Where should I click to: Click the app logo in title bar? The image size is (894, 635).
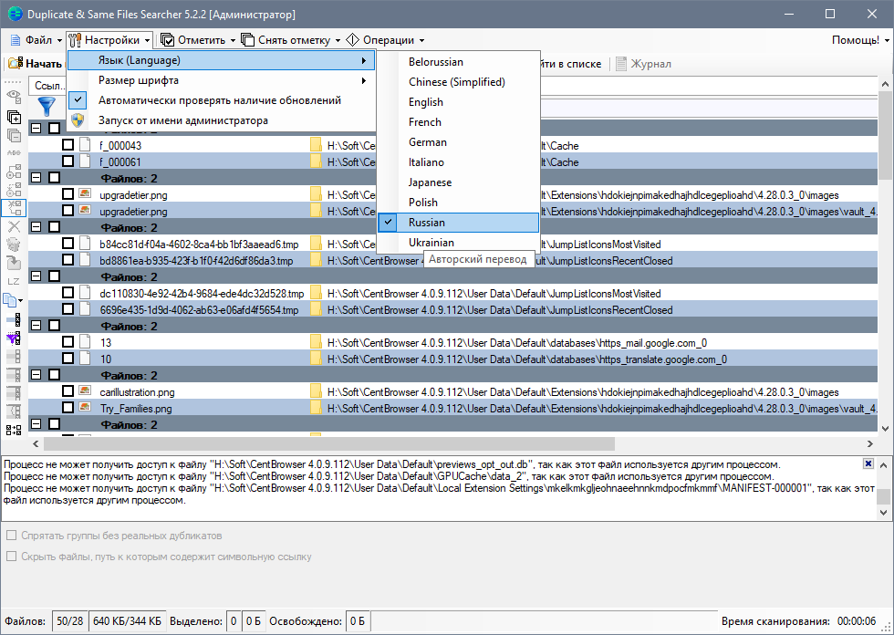(16, 14)
